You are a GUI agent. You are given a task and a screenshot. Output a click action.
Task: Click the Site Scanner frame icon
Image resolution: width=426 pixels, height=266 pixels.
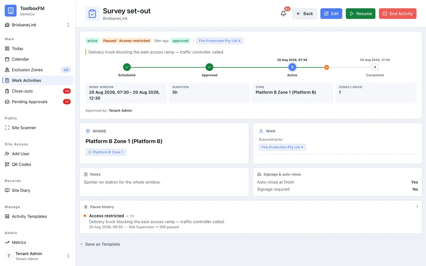[7, 128]
